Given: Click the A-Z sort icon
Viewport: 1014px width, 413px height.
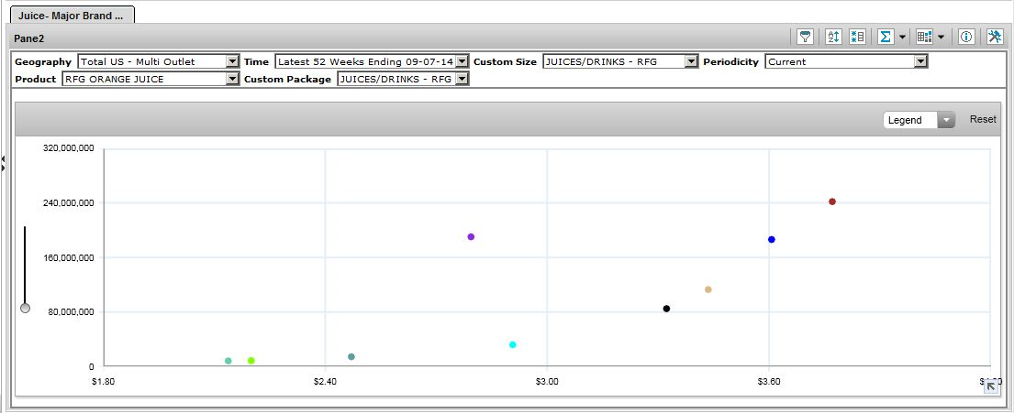Looking at the screenshot, I should click(x=833, y=37).
